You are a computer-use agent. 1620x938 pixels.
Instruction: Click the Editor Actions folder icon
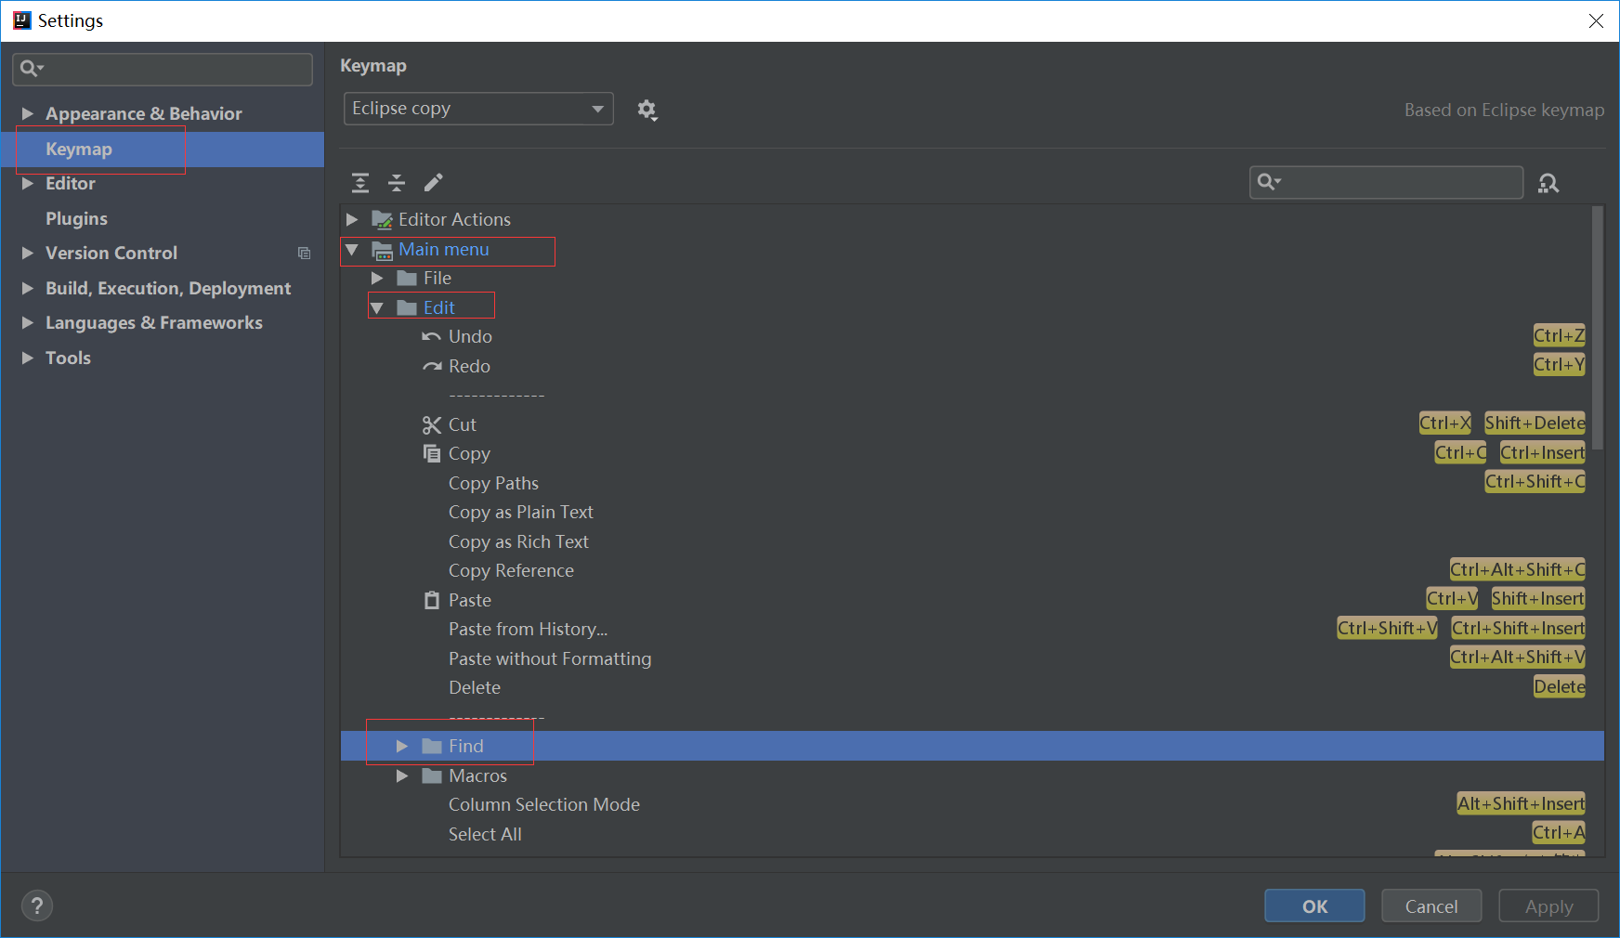pyautogui.click(x=382, y=219)
